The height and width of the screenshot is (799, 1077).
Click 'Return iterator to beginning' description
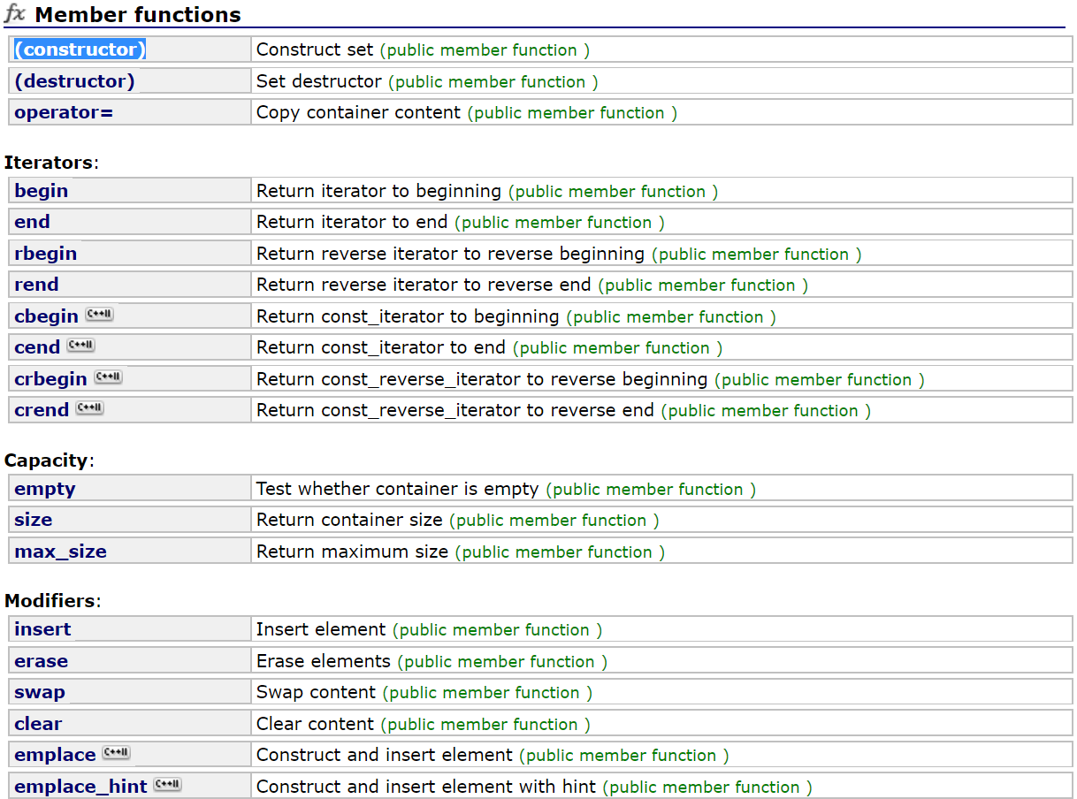379,191
